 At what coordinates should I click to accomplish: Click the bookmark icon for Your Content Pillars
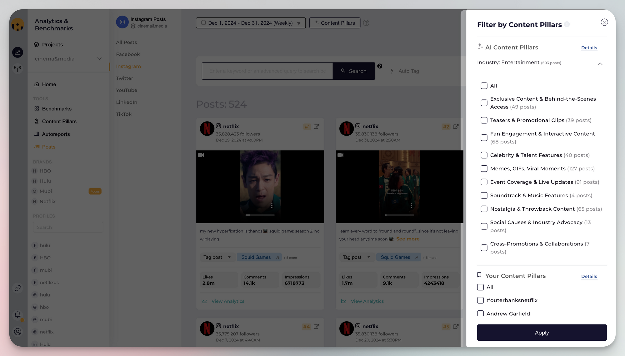click(x=479, y=275)
